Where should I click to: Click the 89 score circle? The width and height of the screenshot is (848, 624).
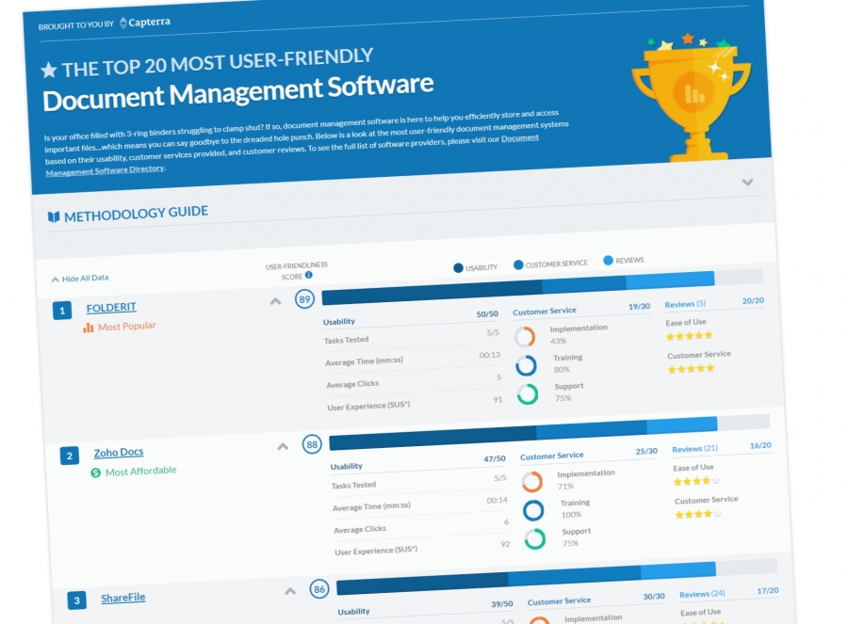(x=305, y=298)
